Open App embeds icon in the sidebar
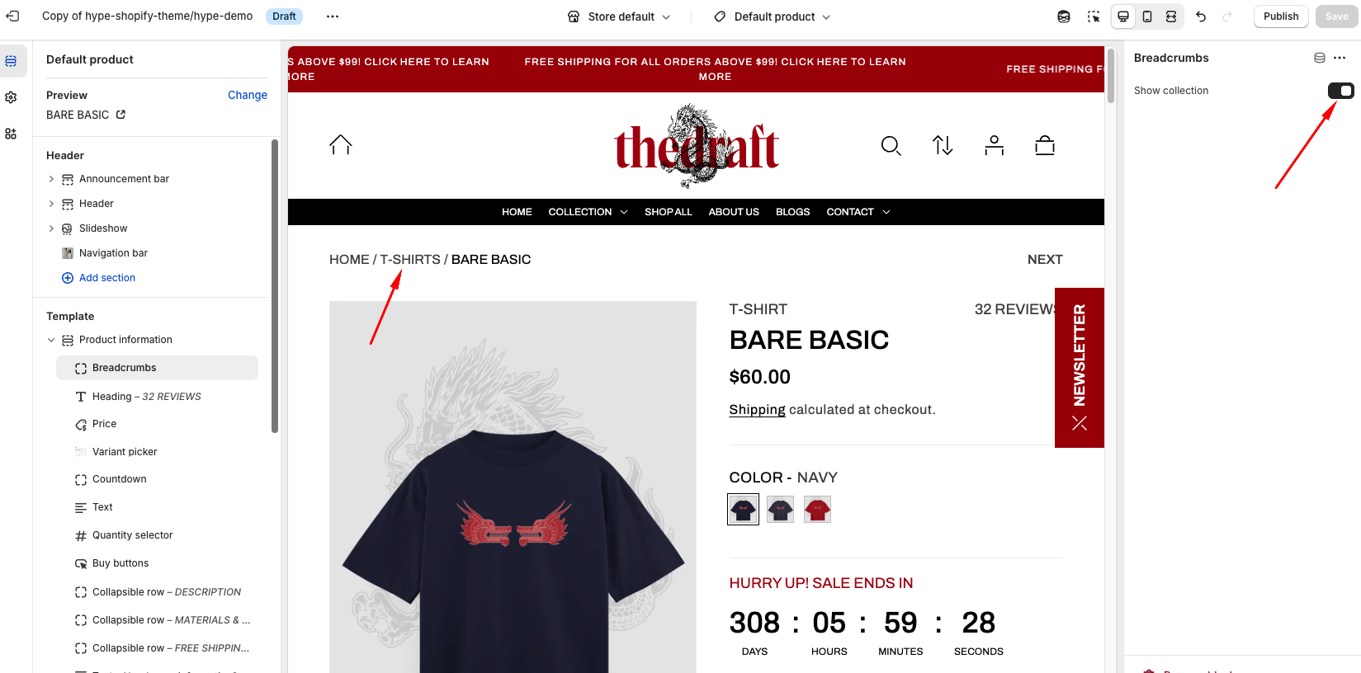The width and height of the screenshot is (1361, 673). 11,134
